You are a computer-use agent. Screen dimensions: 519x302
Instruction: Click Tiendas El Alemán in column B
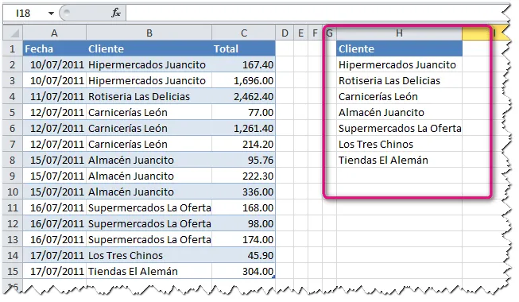(x=149, y=271)
